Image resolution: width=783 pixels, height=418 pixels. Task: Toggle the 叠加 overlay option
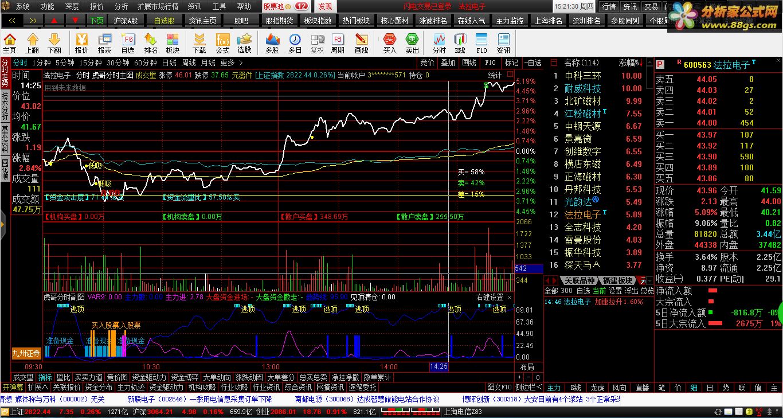448,62
